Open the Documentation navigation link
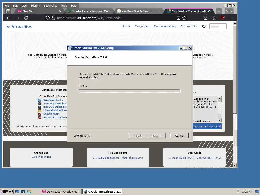Screen dimensions: 260x195 [x=165, y=26]
